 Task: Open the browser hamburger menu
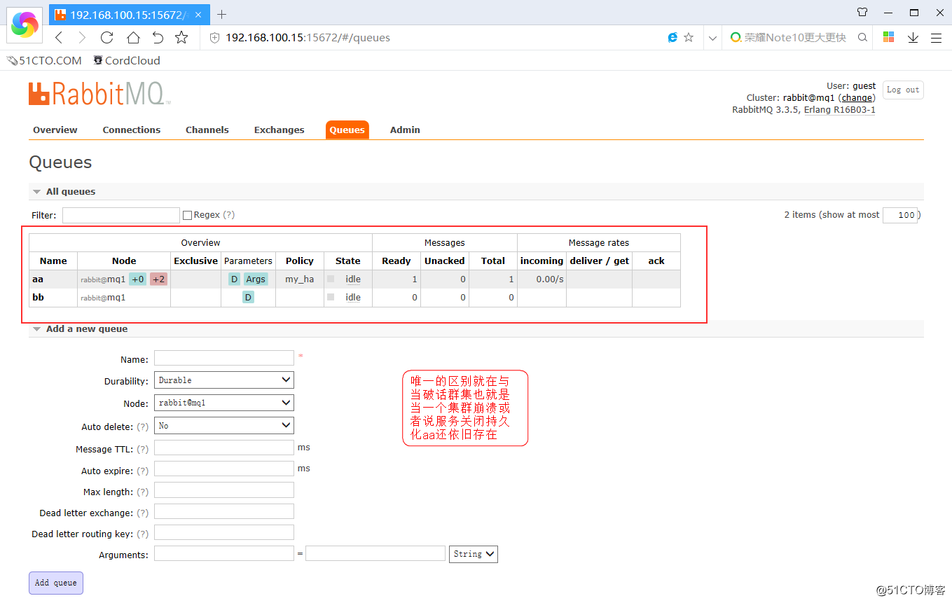click(x=936, y=38)
